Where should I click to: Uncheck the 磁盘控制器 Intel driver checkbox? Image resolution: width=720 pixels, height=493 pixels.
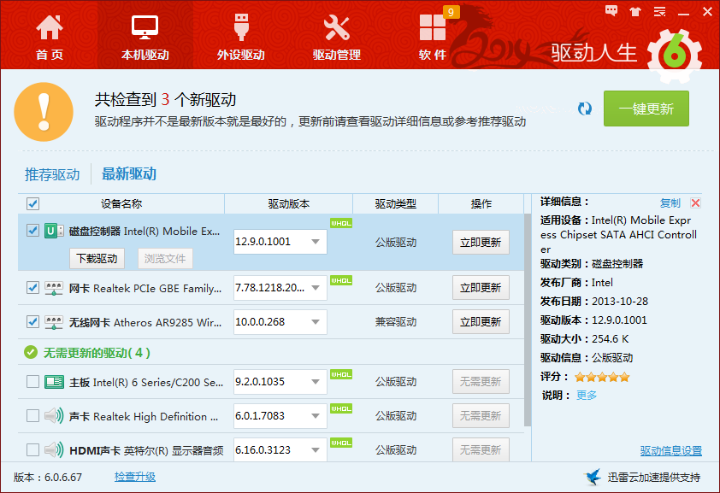pos(32,230)
